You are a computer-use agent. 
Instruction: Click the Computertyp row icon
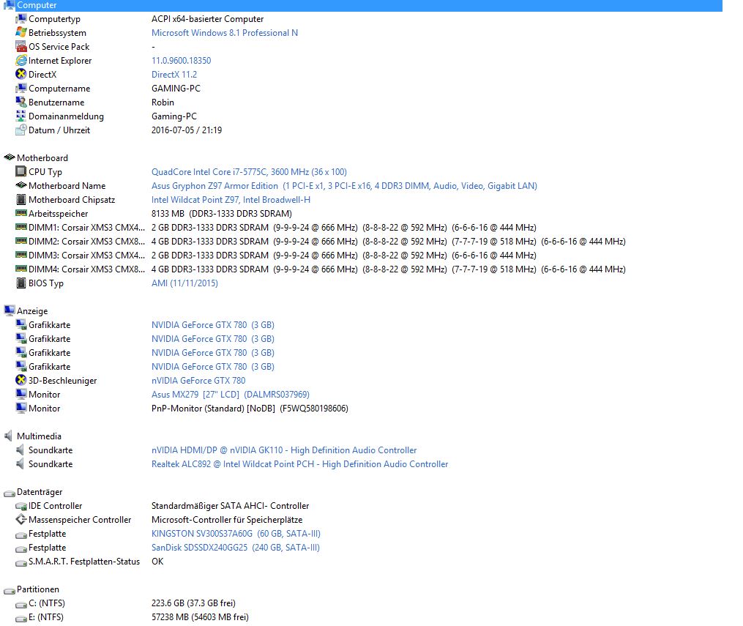coord(20,19)
